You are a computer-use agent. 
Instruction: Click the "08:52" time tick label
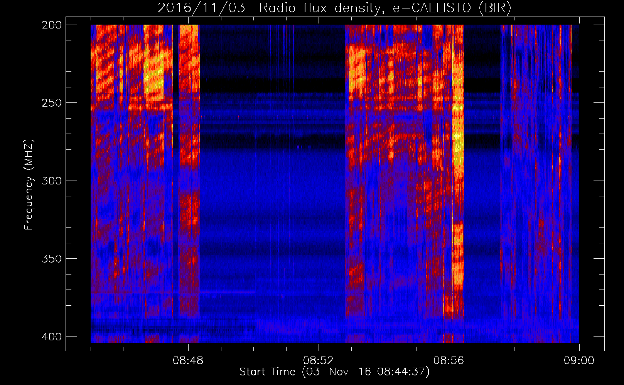coord(319,361)
